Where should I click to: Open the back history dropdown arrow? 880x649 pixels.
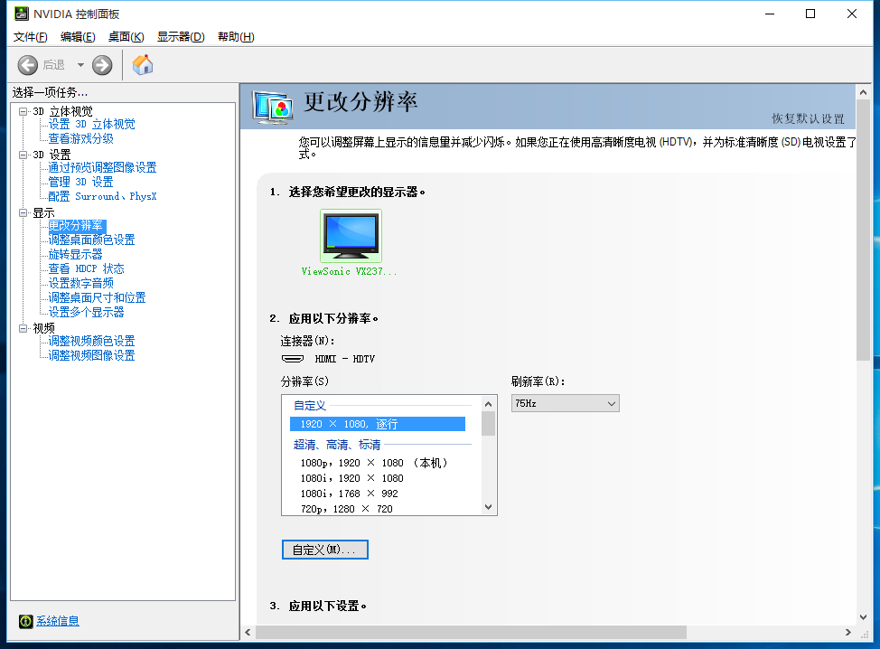pyautogui.click(x=80, y=65)
